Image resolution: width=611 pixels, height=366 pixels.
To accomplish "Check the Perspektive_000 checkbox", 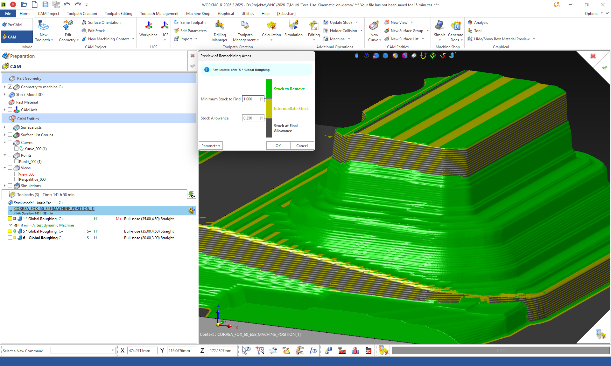I will coord(16,179).
